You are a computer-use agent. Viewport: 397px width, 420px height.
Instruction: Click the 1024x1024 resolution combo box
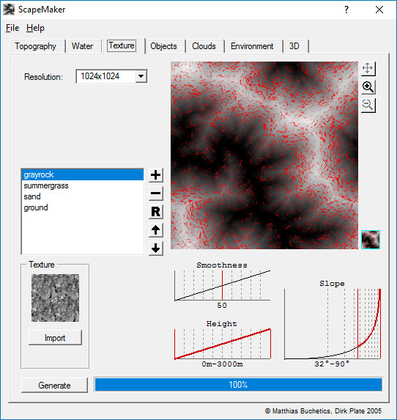click(x=111, y=77)
